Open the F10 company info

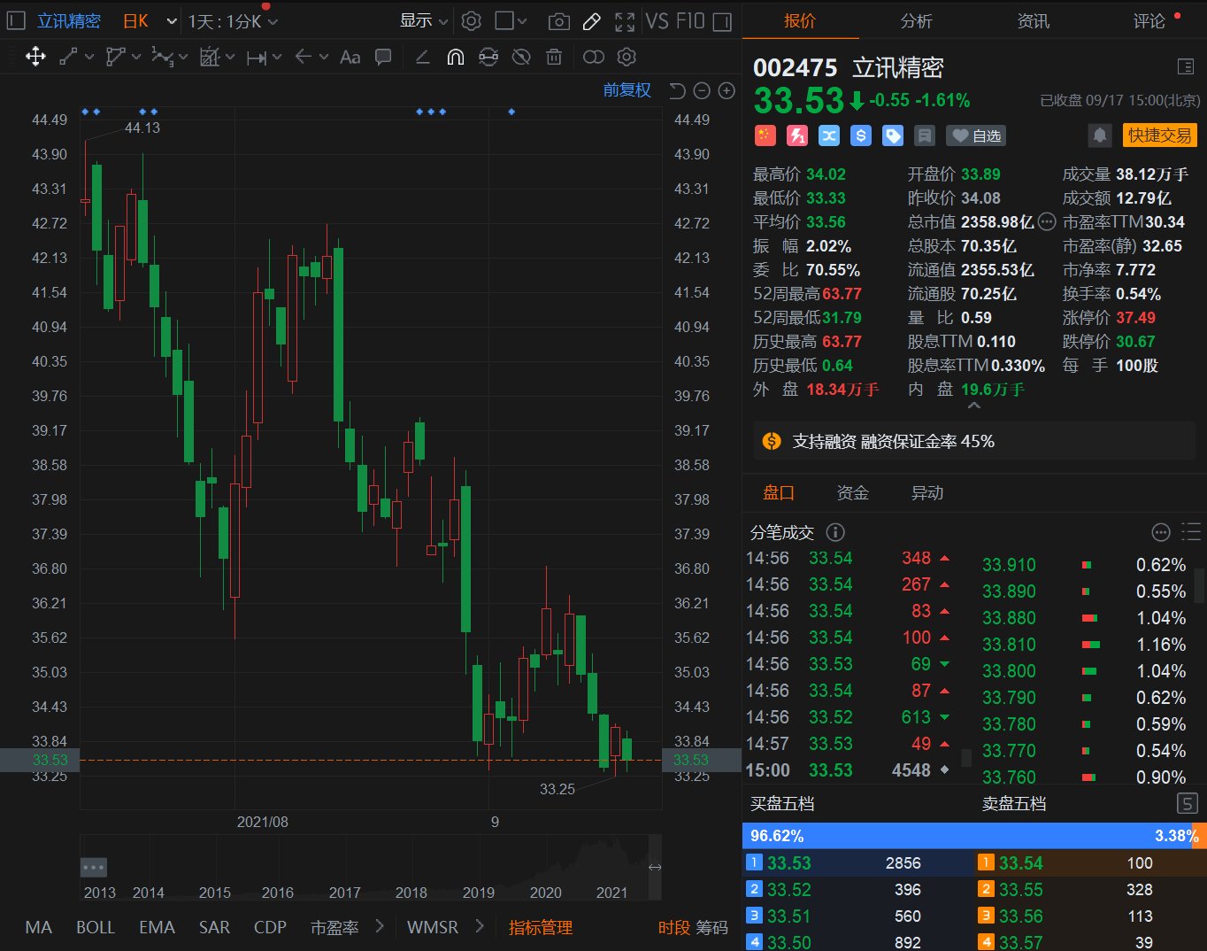click(x=690, y=21)
